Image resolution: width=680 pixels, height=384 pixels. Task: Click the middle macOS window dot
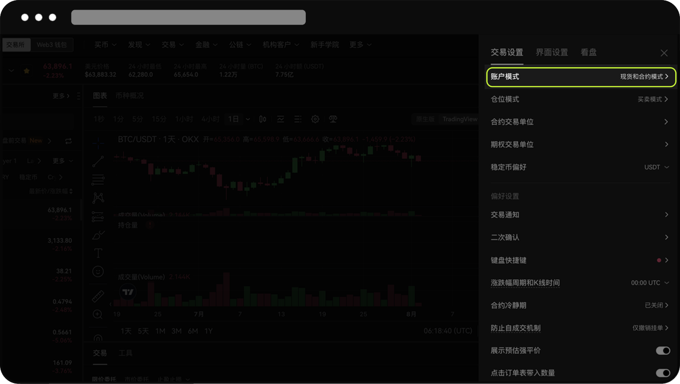(x=39, y=18)
